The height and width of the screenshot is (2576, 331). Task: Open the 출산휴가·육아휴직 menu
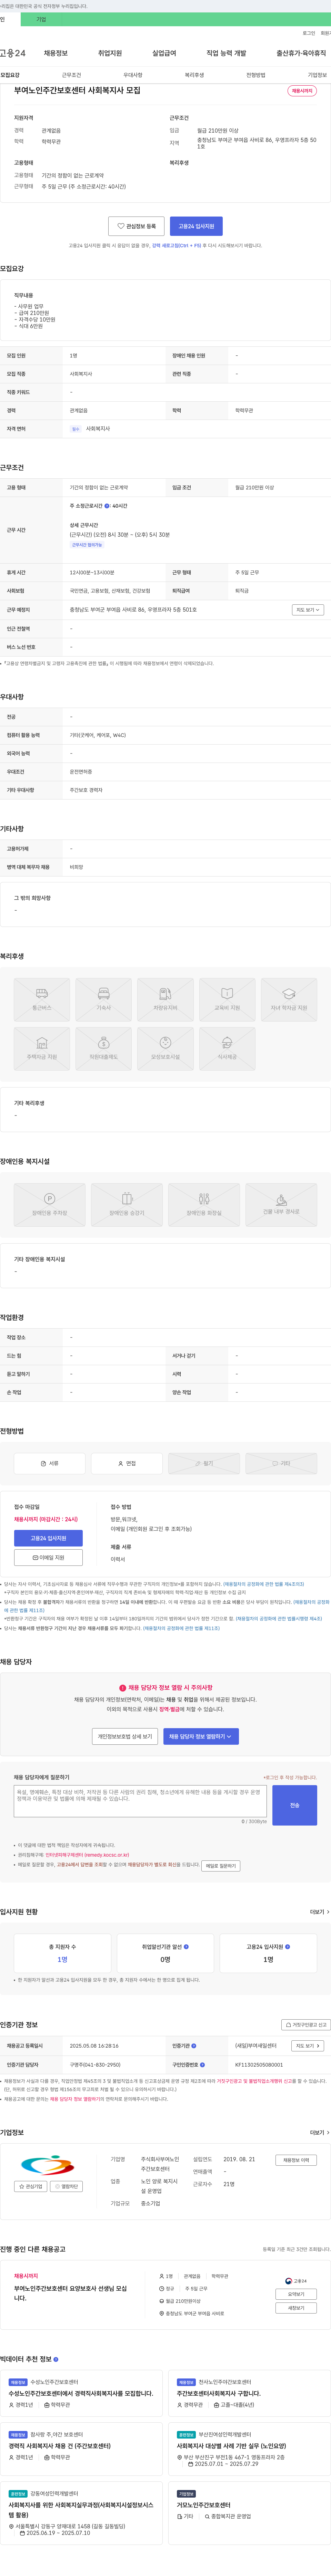tap(301, 53)
